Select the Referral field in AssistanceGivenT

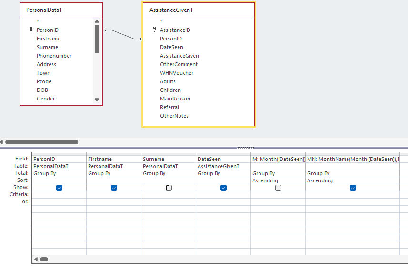tap(170, 107)
